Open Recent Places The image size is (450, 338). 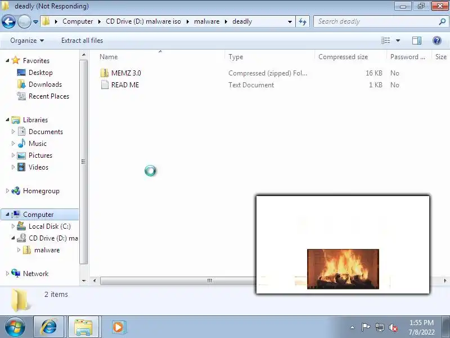(49, 96)
